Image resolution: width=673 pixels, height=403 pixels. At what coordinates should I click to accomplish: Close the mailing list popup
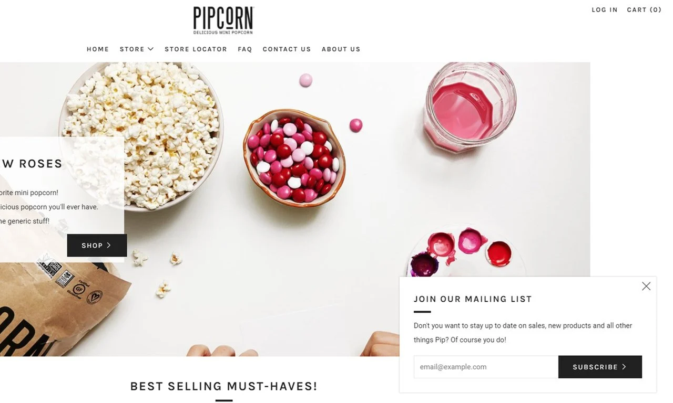pyautogui.click(x=646, y=286)
